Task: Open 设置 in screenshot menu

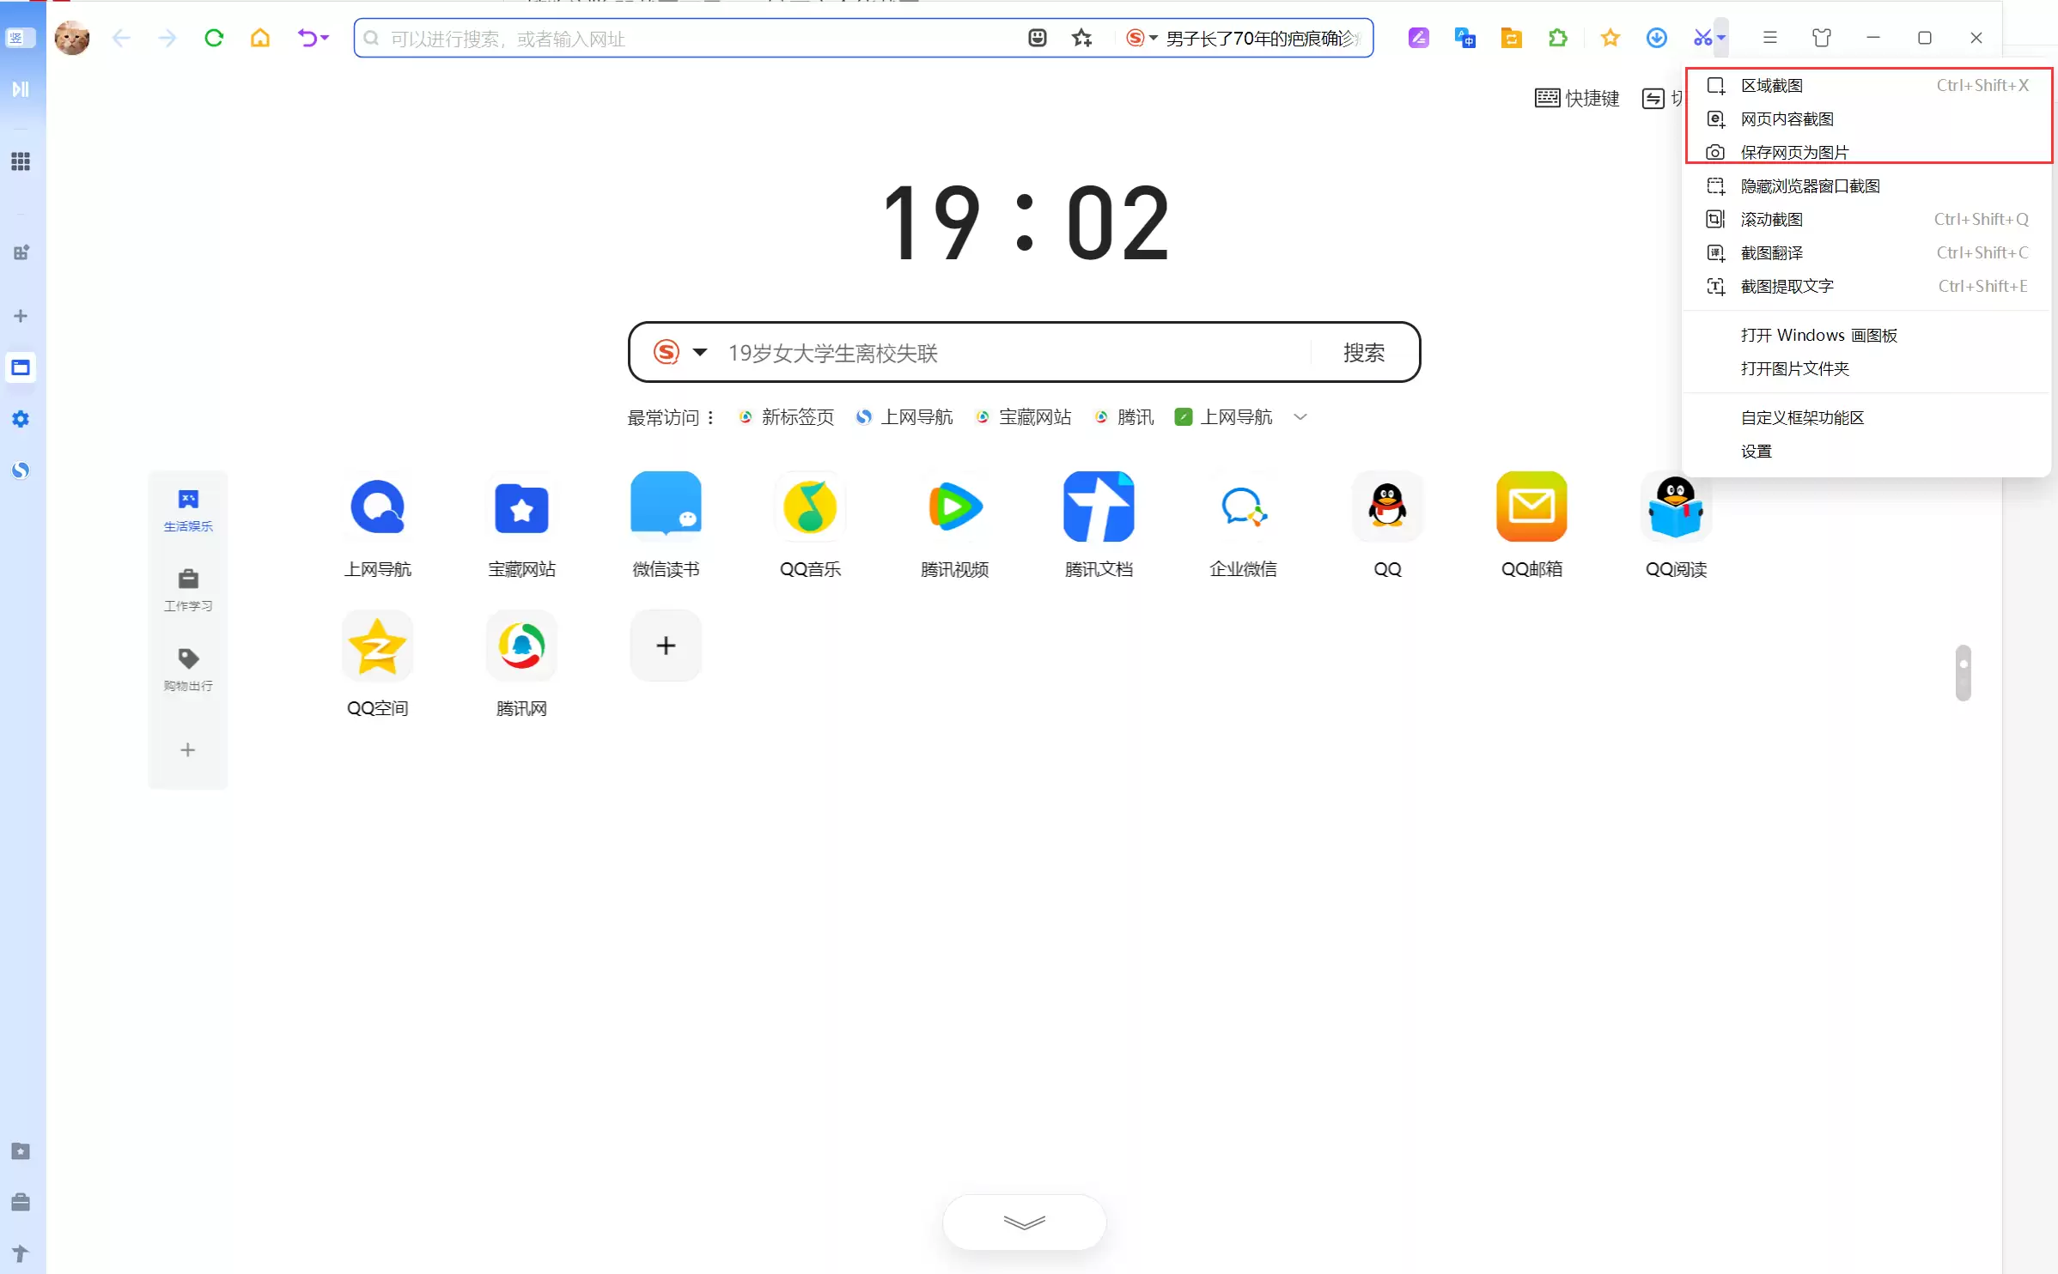Action: coord(1867,452)
